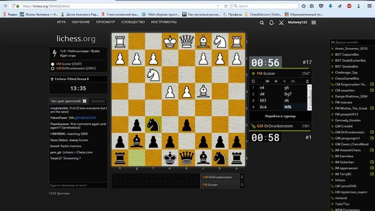Viewport: 375px width, 211px height.
Task: Step back one move
Action: (x=276, y=81)
